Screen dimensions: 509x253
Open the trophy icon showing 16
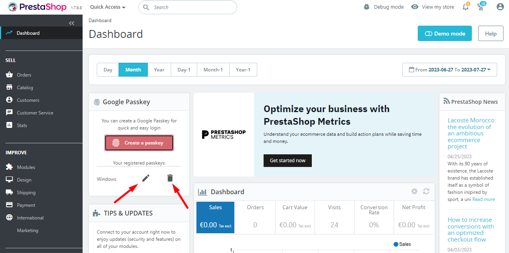481,7
